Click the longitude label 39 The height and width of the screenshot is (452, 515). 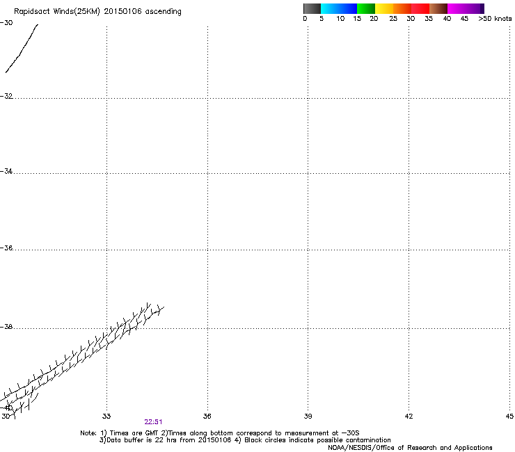[308, 417]
